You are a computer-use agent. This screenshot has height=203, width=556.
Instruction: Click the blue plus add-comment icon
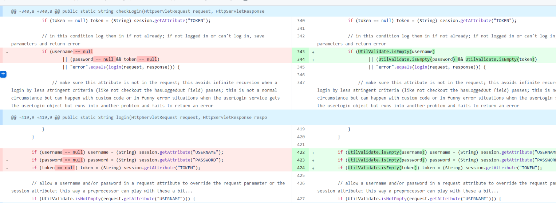[3, 74]
